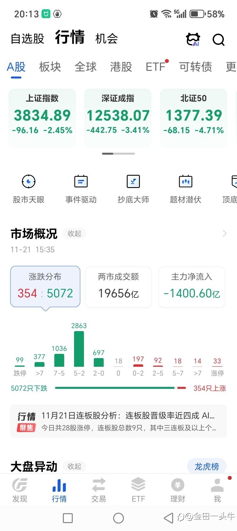Expand 市场概况 details via right chevron
Viewport: 237px width, 531px height.
(225, 234)
